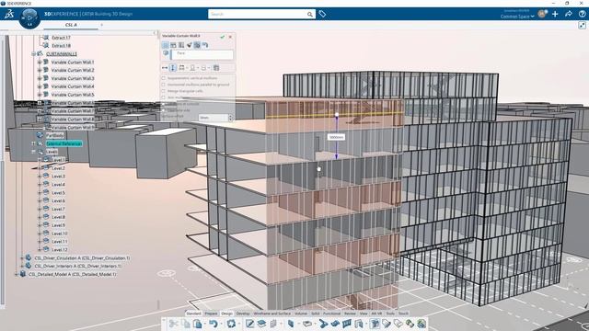The image size is (589, 331).
Task: Click the user avatar icon
Action: [542, 14]
